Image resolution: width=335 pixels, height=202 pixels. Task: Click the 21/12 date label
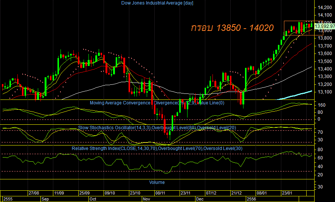pos(237,193)
